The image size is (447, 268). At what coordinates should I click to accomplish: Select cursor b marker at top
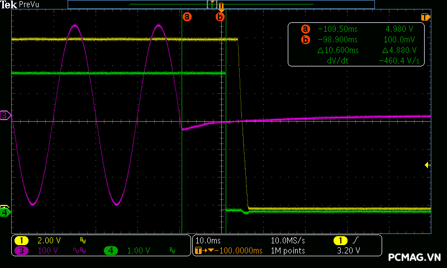point(220,17)
